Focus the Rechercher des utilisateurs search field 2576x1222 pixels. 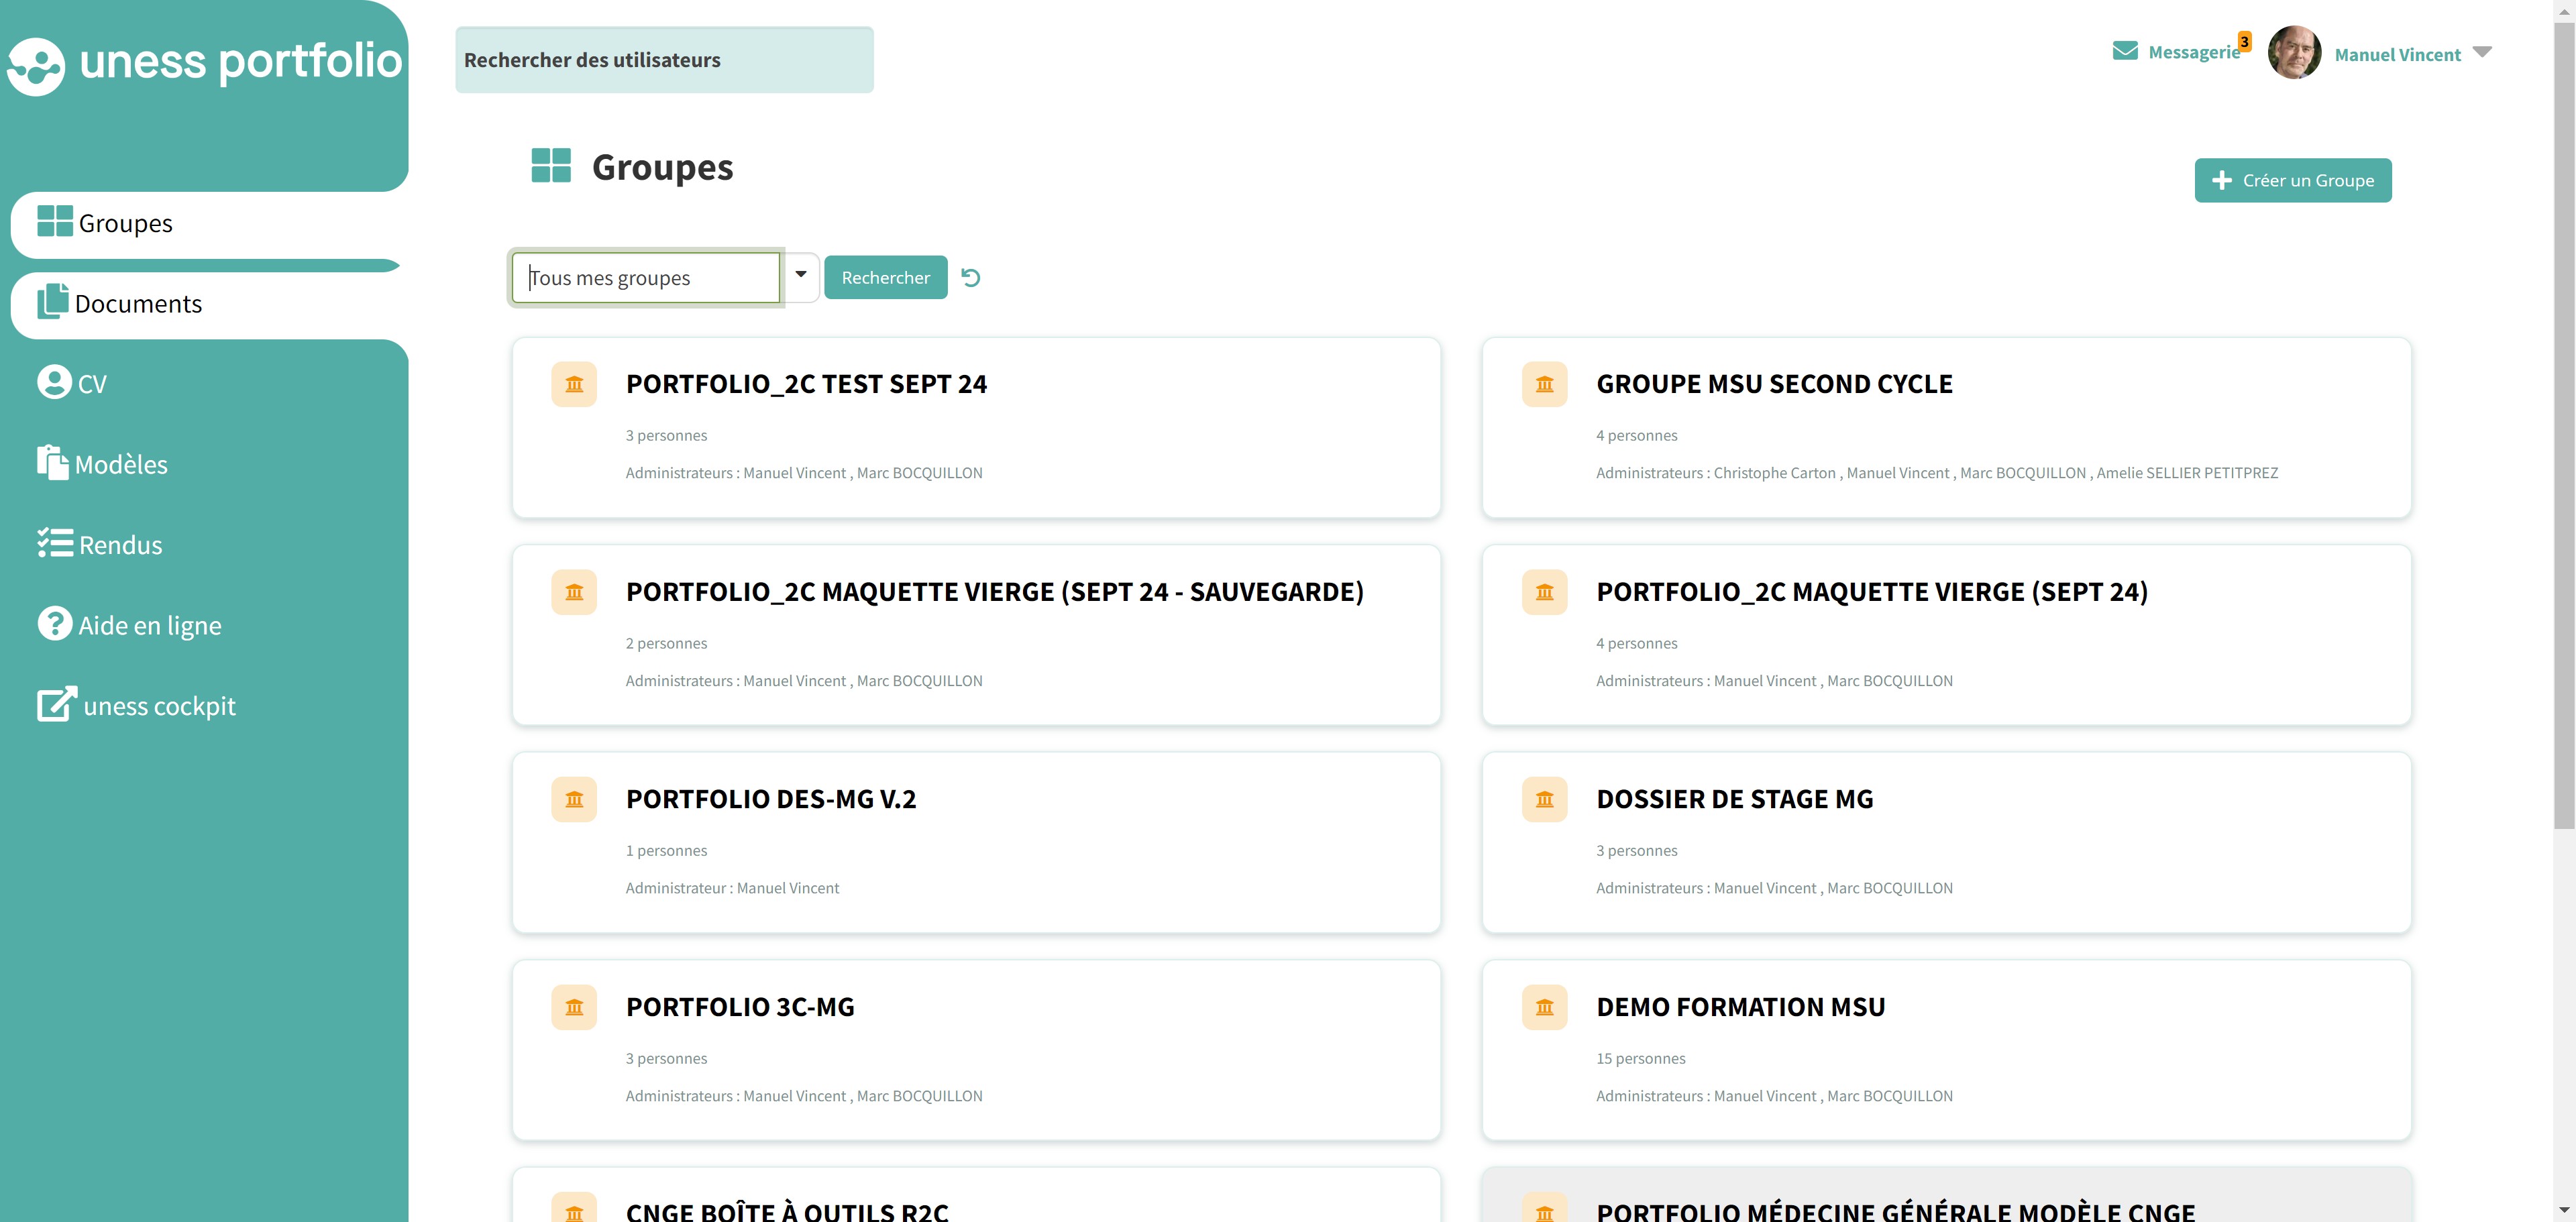tap(664, 60)
